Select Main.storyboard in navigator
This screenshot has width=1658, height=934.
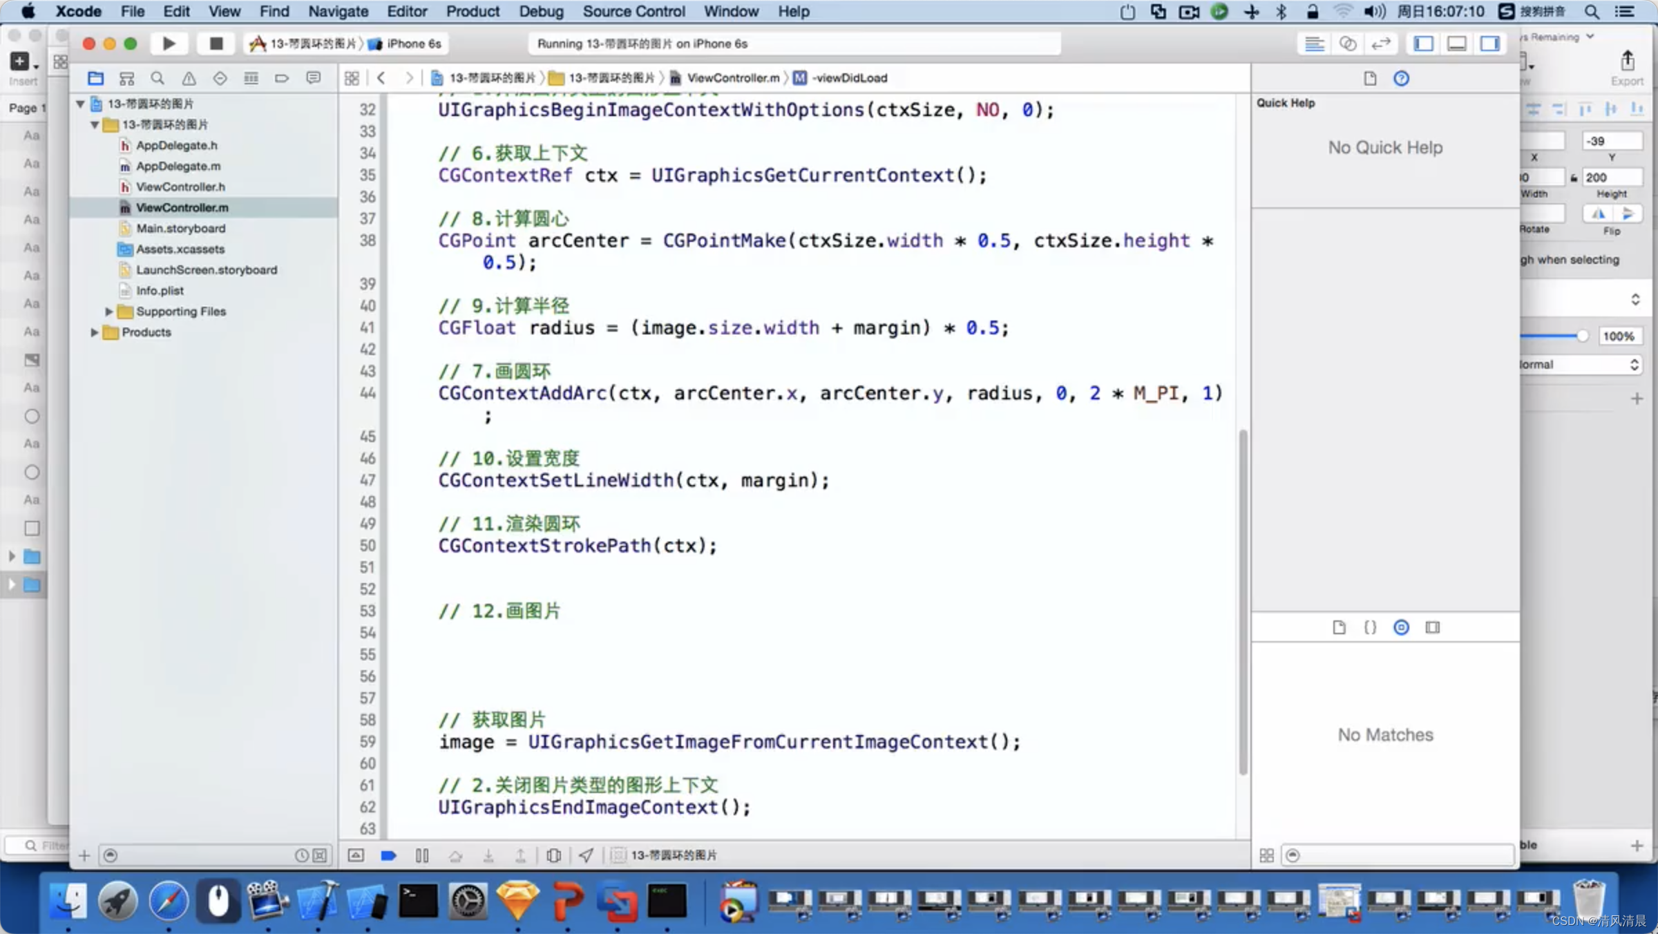[180, 228]
